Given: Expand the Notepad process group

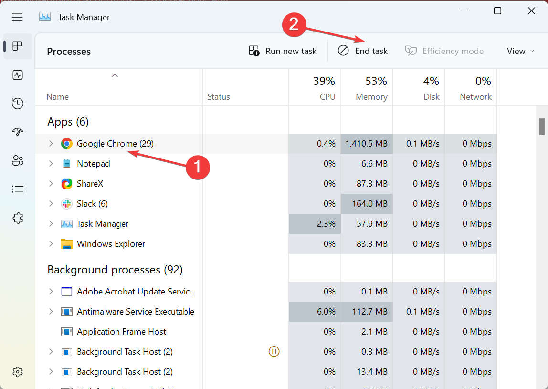Looking at the screenshot, I should point(51,164).
